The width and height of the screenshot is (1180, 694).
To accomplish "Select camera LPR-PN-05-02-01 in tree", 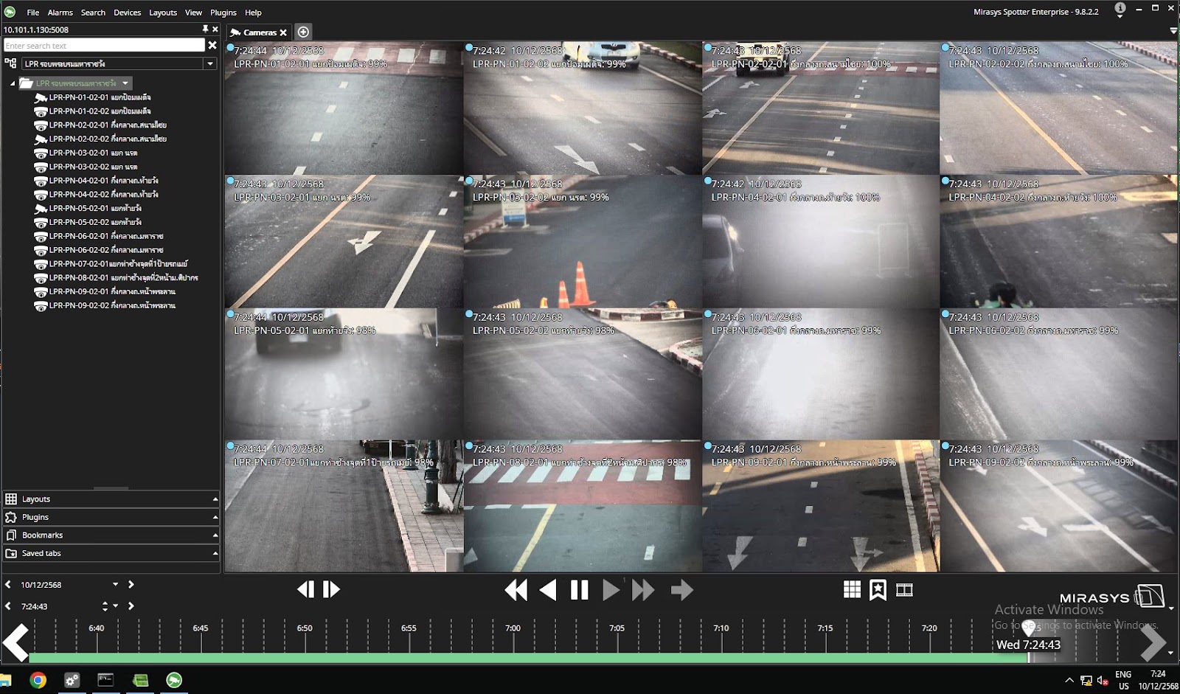I will click(x=88, y=209).
